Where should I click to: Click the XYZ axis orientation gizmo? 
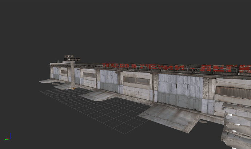click(x=8, y=137)
